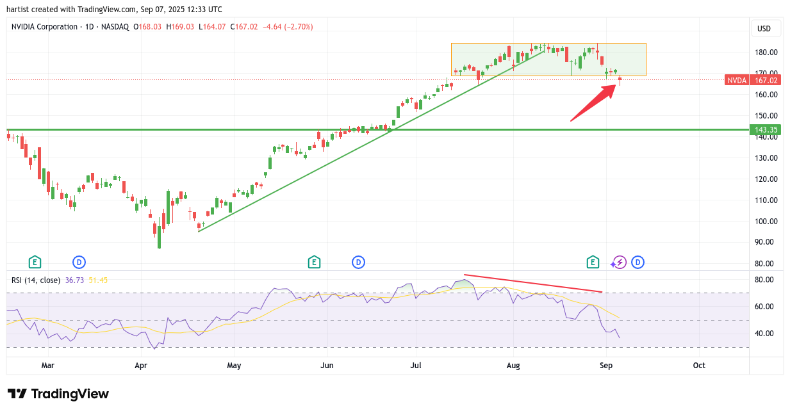
Task: Click the Apr label on time axis
Action: coord(141,366)
